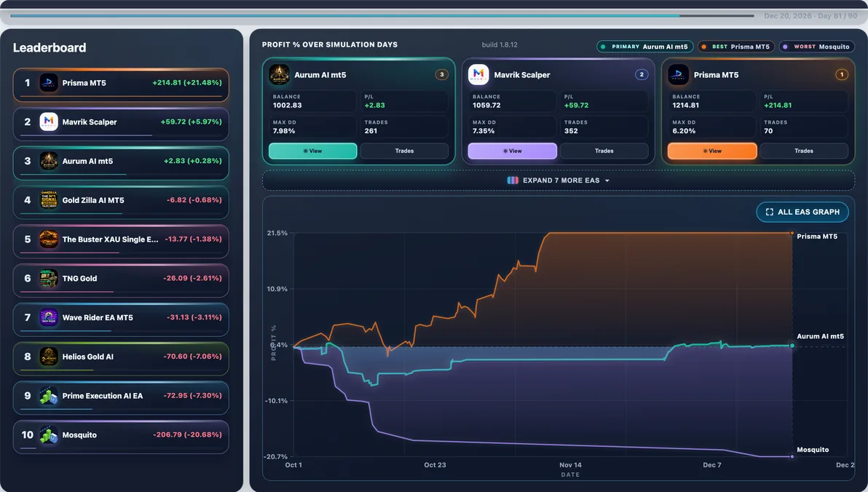868x492 pixels.
Task: Click the colored bars icon beside Expand EAs
Action: point(513,180)
